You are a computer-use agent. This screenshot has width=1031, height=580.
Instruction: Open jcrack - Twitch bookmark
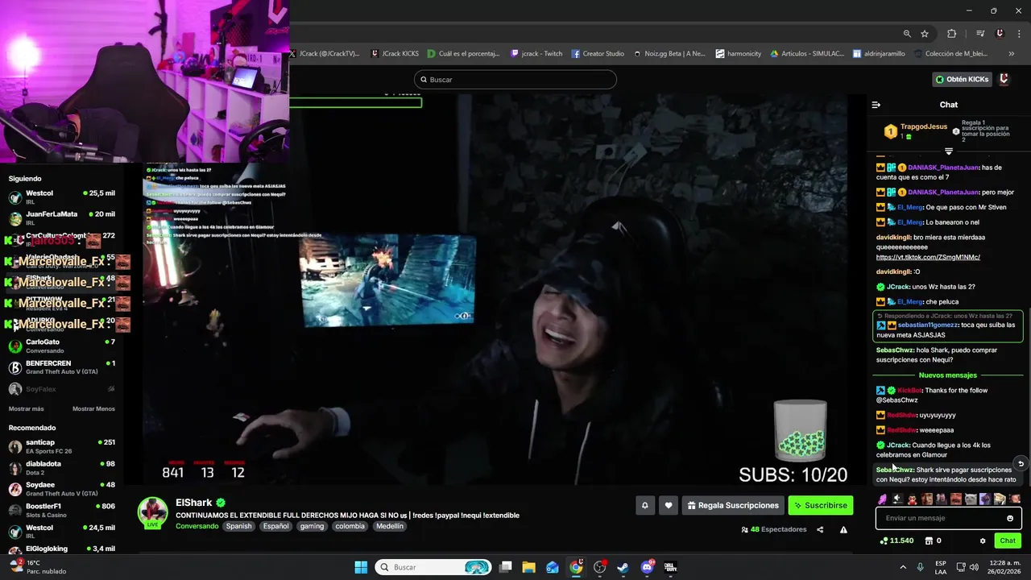(536, 54)
